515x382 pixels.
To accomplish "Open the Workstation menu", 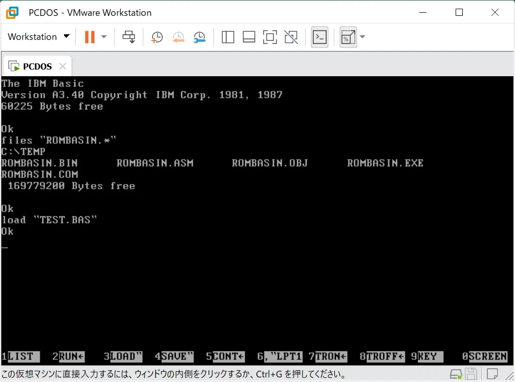I will [38, 37].
